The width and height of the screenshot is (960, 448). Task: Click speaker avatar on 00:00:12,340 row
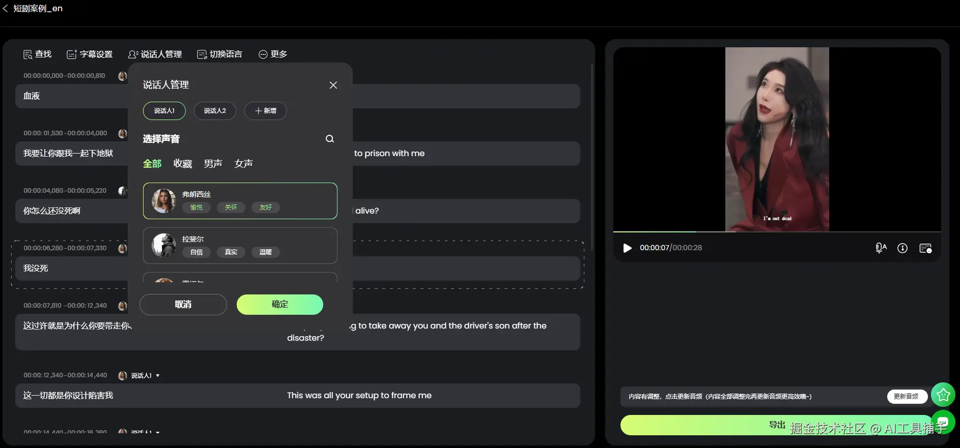(x=123, y=376)
